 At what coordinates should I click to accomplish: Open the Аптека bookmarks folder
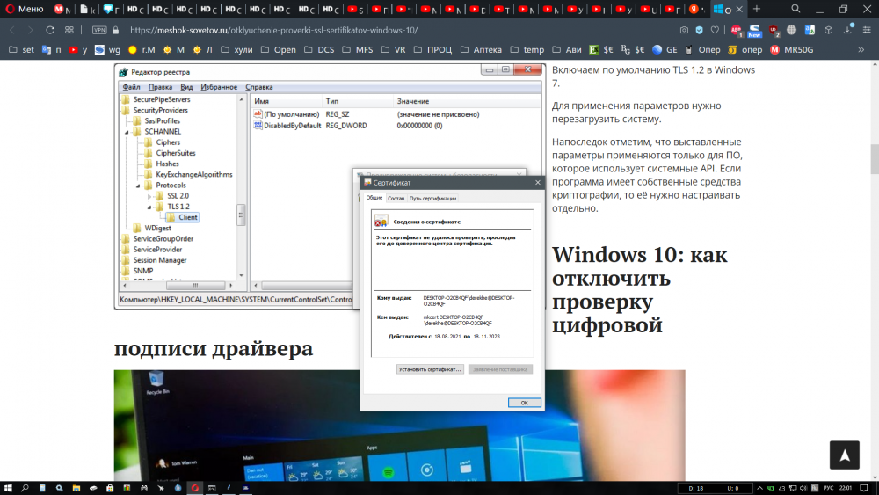[x=481, y=50]
